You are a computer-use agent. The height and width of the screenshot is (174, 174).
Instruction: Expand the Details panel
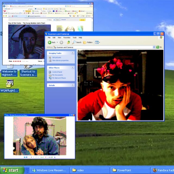[73, 85]
